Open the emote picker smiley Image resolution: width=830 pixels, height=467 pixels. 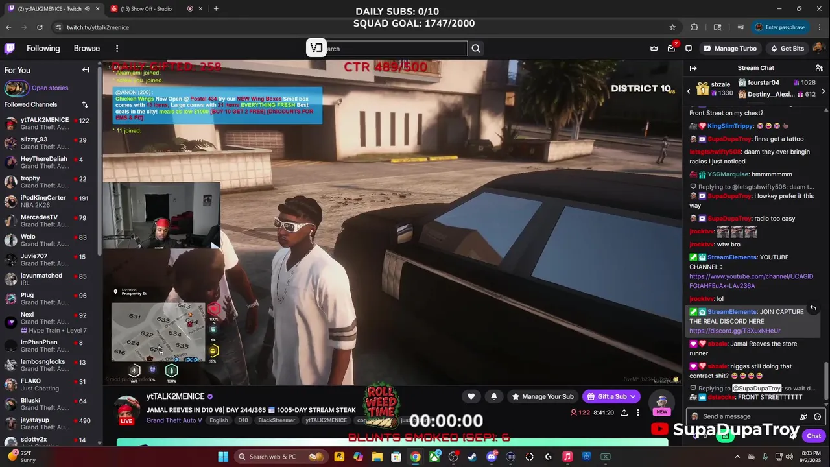tap(818, 416)
